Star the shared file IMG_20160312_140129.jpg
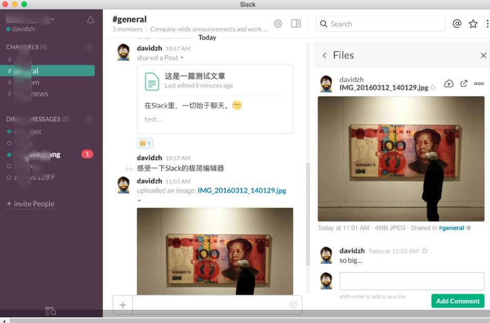The image size is (490, 323). (x=433, y=87)
